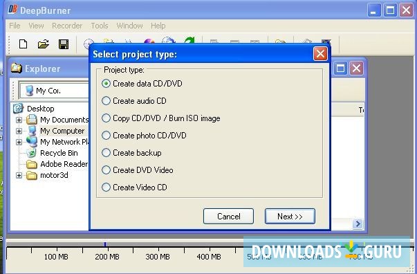This screenshot has height=274, width=417.
Task: Open the File menu
Action: point(15,26)
